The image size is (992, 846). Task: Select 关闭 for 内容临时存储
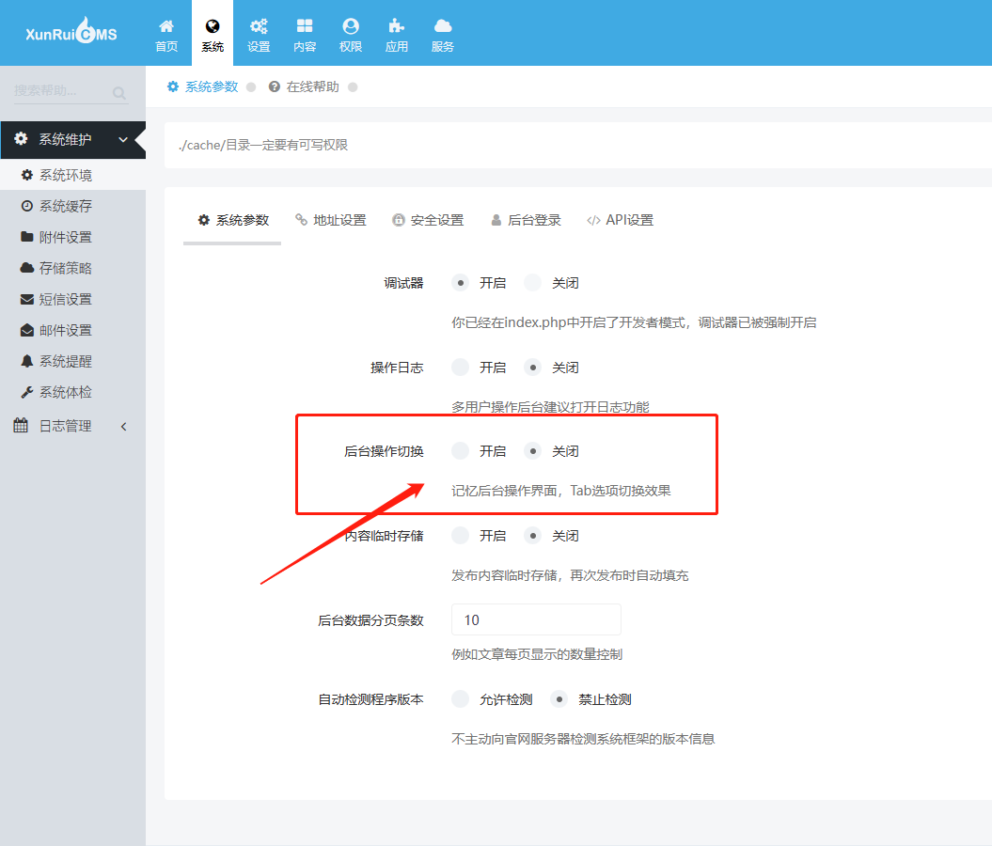click(533, 536)
